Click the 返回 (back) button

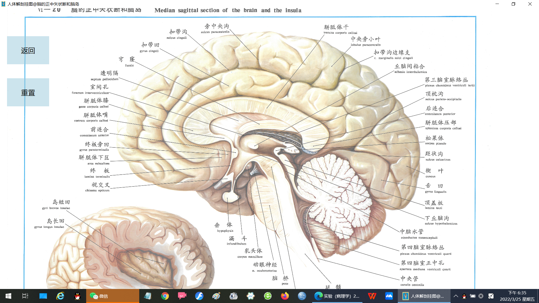[28, 50]
